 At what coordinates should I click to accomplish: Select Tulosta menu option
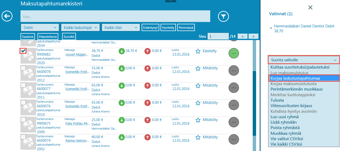pos(277,100)
